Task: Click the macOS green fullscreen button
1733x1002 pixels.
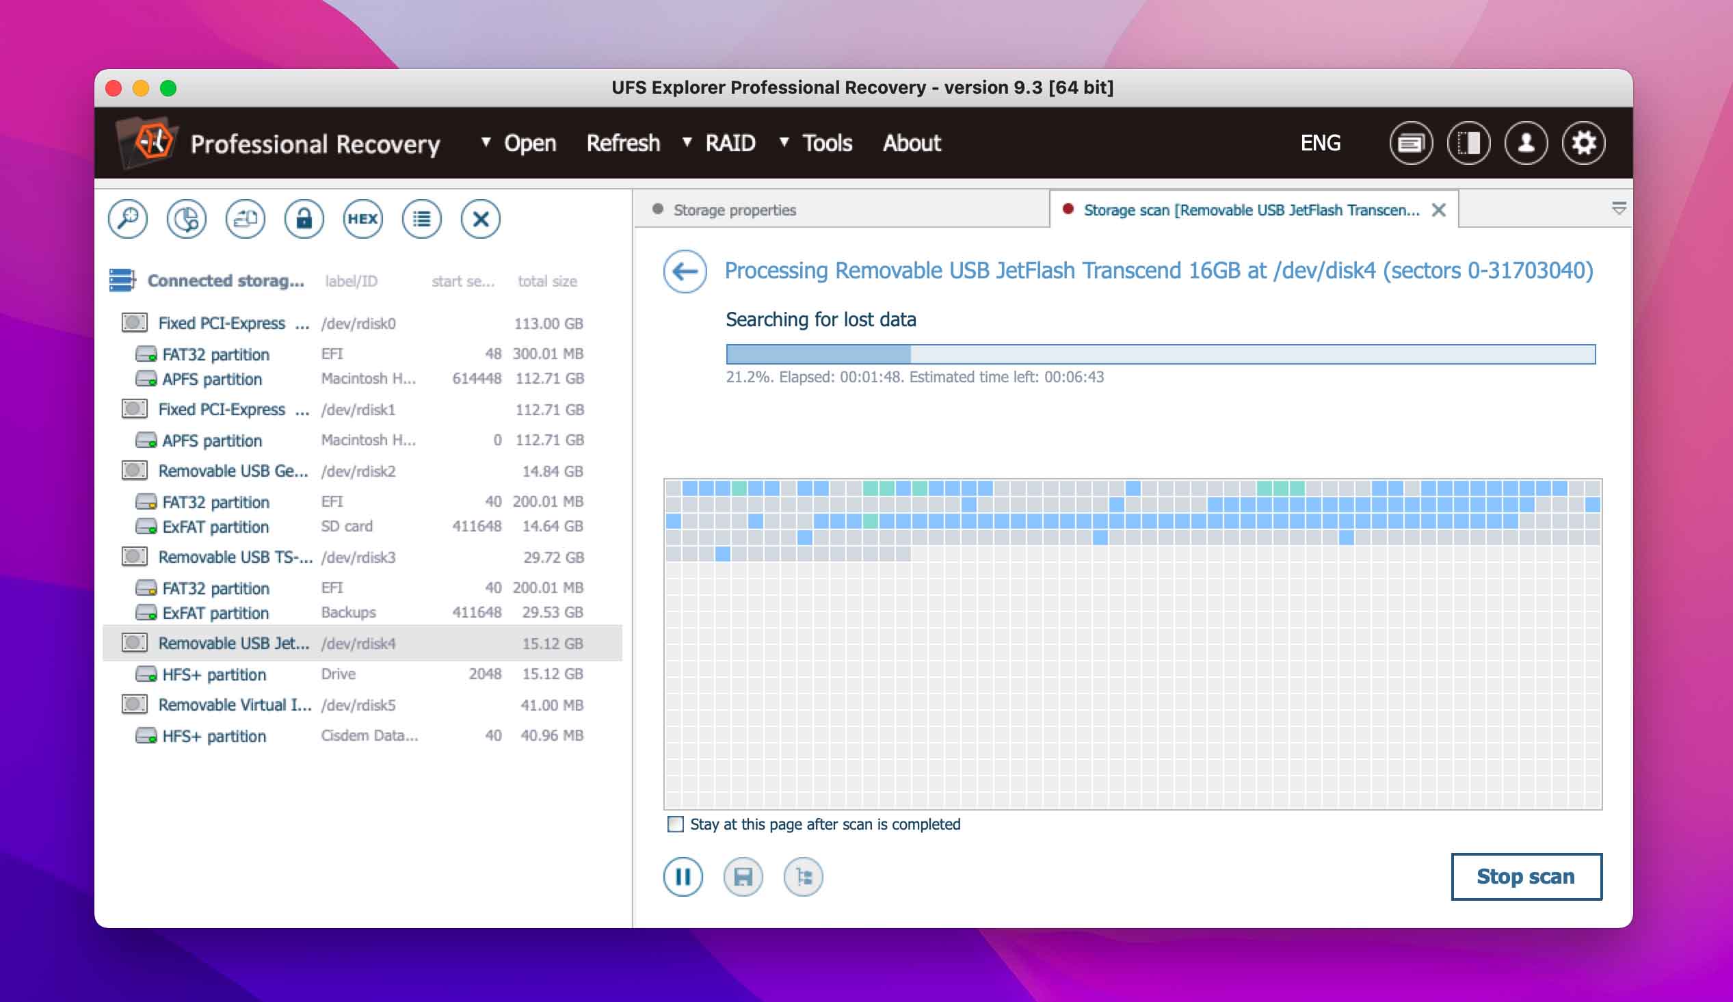Action: click(x=168, y=88)
